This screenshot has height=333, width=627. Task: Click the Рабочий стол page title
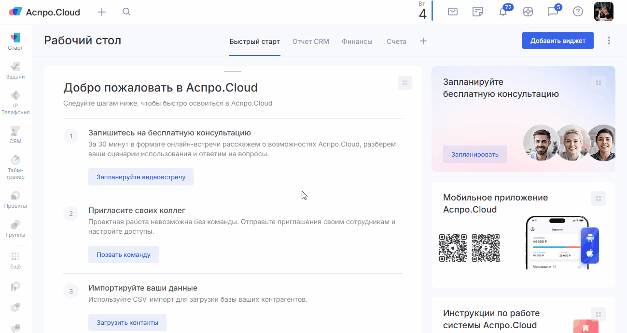[x=83, y=40]
